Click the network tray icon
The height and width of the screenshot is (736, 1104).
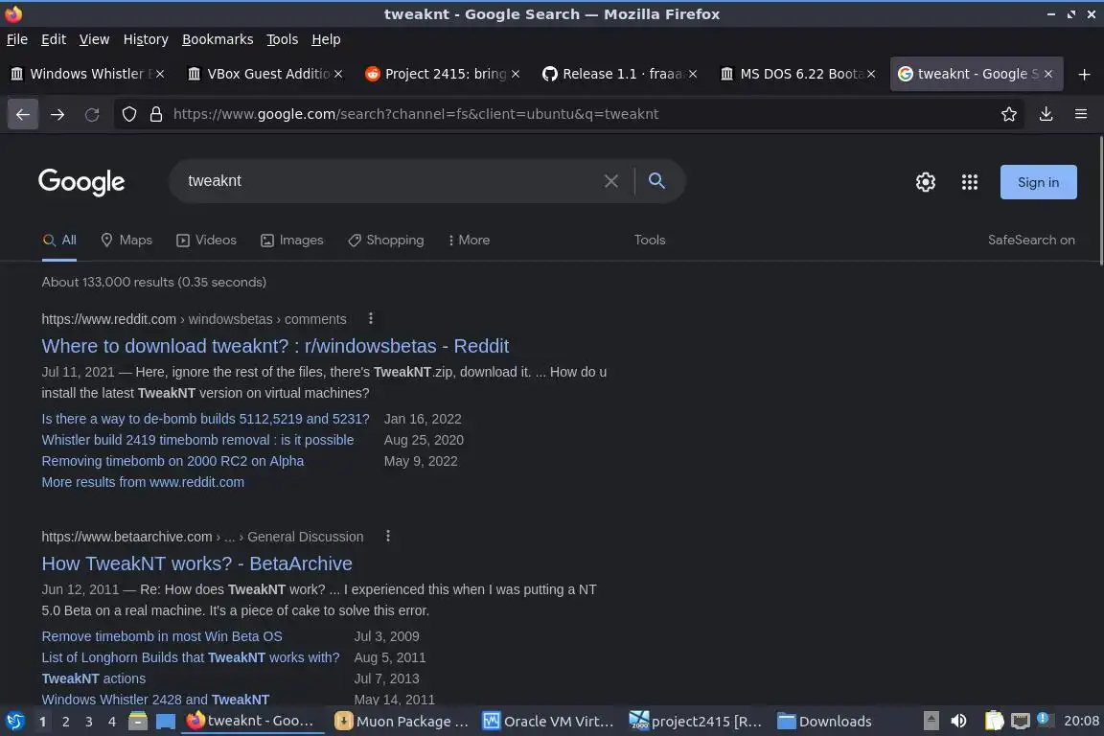point(1021,722)
